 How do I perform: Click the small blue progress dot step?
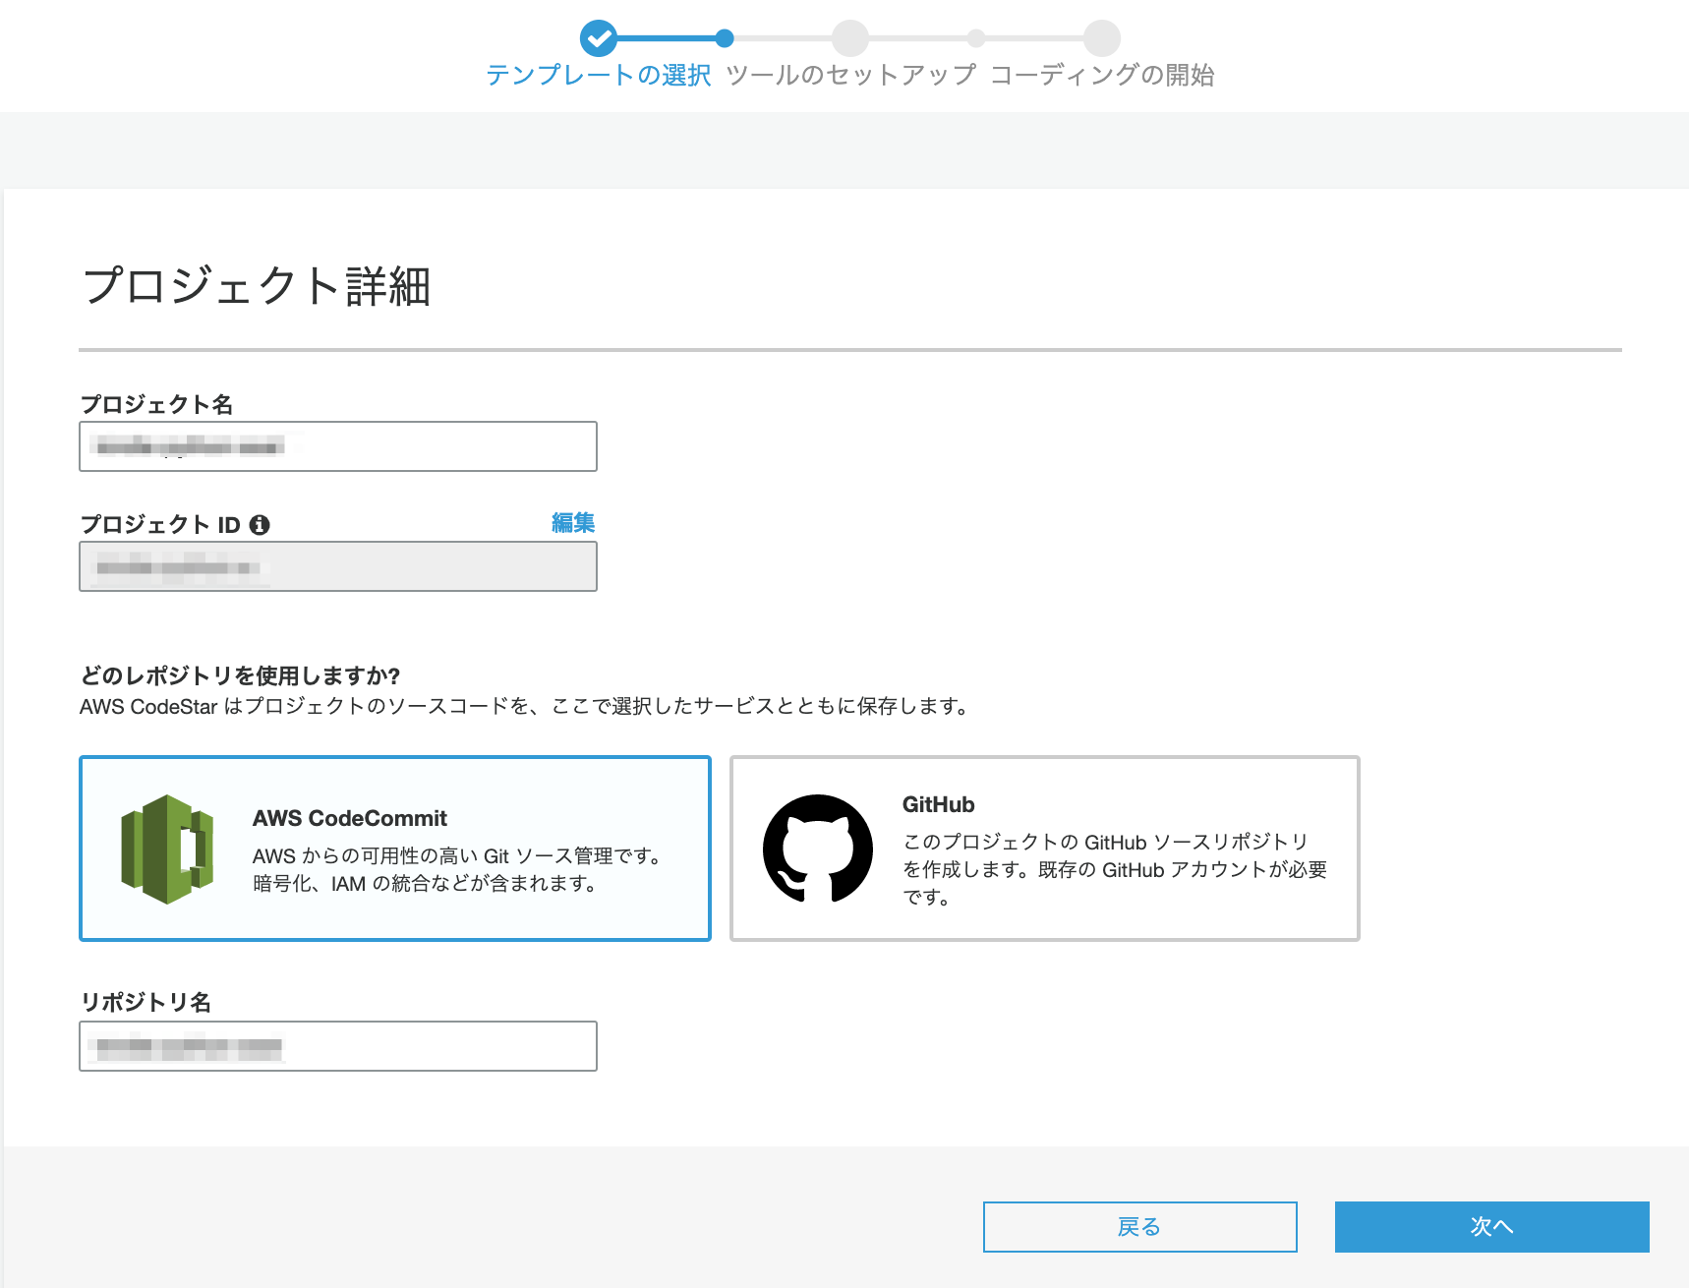coord(725,38)
